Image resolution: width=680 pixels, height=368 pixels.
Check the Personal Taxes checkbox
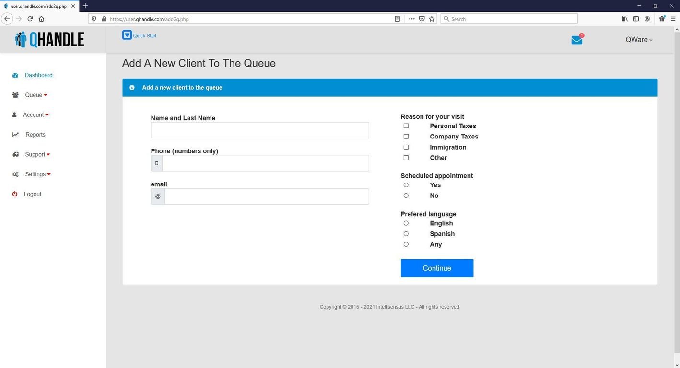pos(406,126)
